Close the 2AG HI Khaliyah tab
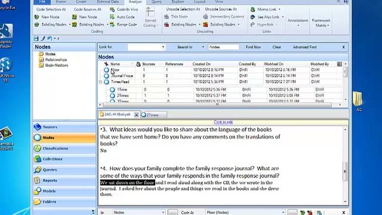The width and height of the screenshot is (382, 215). pos(137,115)
